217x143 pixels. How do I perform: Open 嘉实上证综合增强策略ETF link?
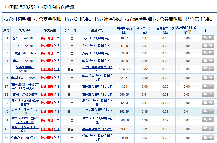[x=25, y=129]
